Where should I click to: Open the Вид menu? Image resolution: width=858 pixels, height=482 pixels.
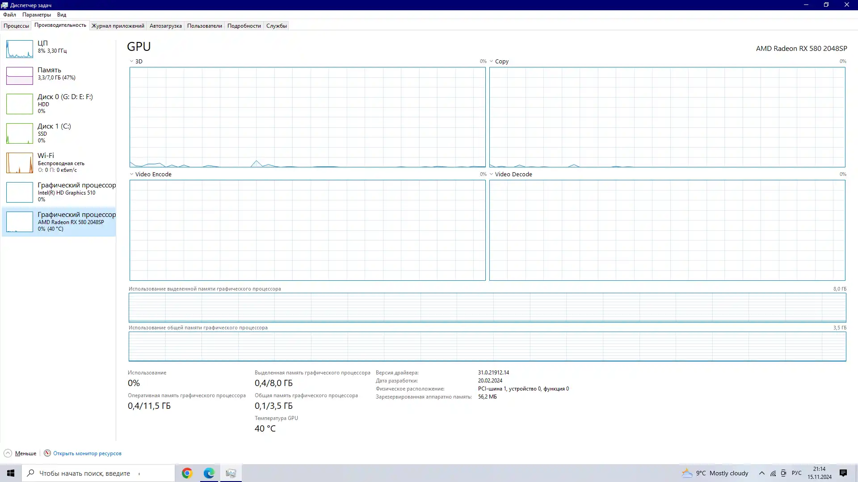(62, 15)
